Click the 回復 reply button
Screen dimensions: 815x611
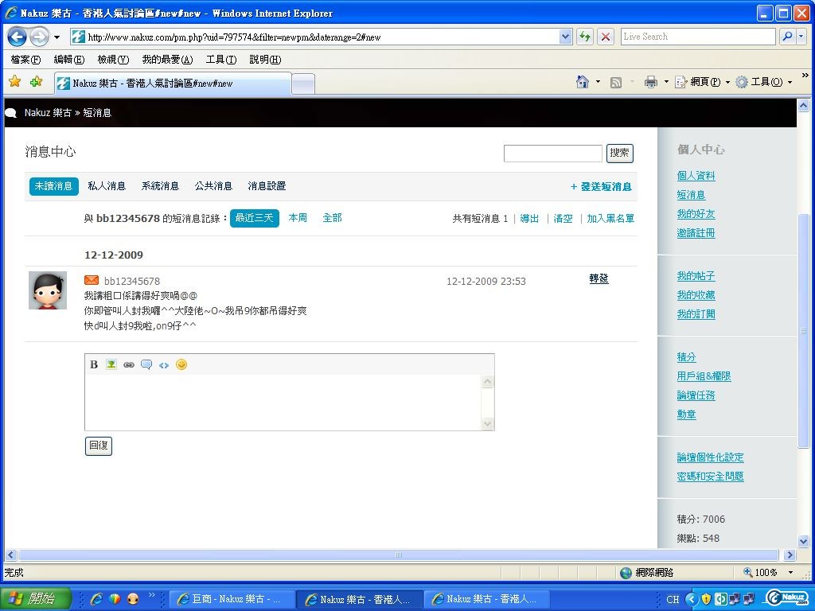pyautogui.click(x=99, y=446)
